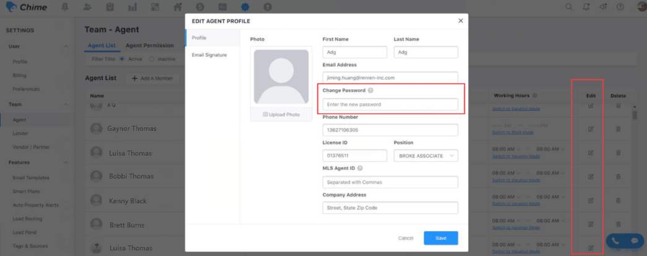Collapse the Team settings section
The image size is (647, 256).
point(66,105)
